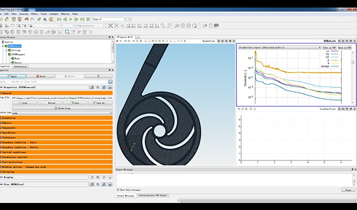Click the Apply button

[13, 76]
